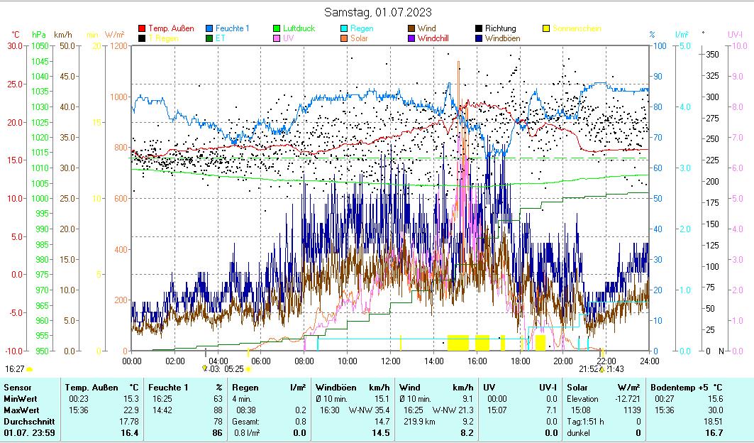Click the black Richtung legend square
The height and width of the screenshot is (443, 754).
coord(479,29)
